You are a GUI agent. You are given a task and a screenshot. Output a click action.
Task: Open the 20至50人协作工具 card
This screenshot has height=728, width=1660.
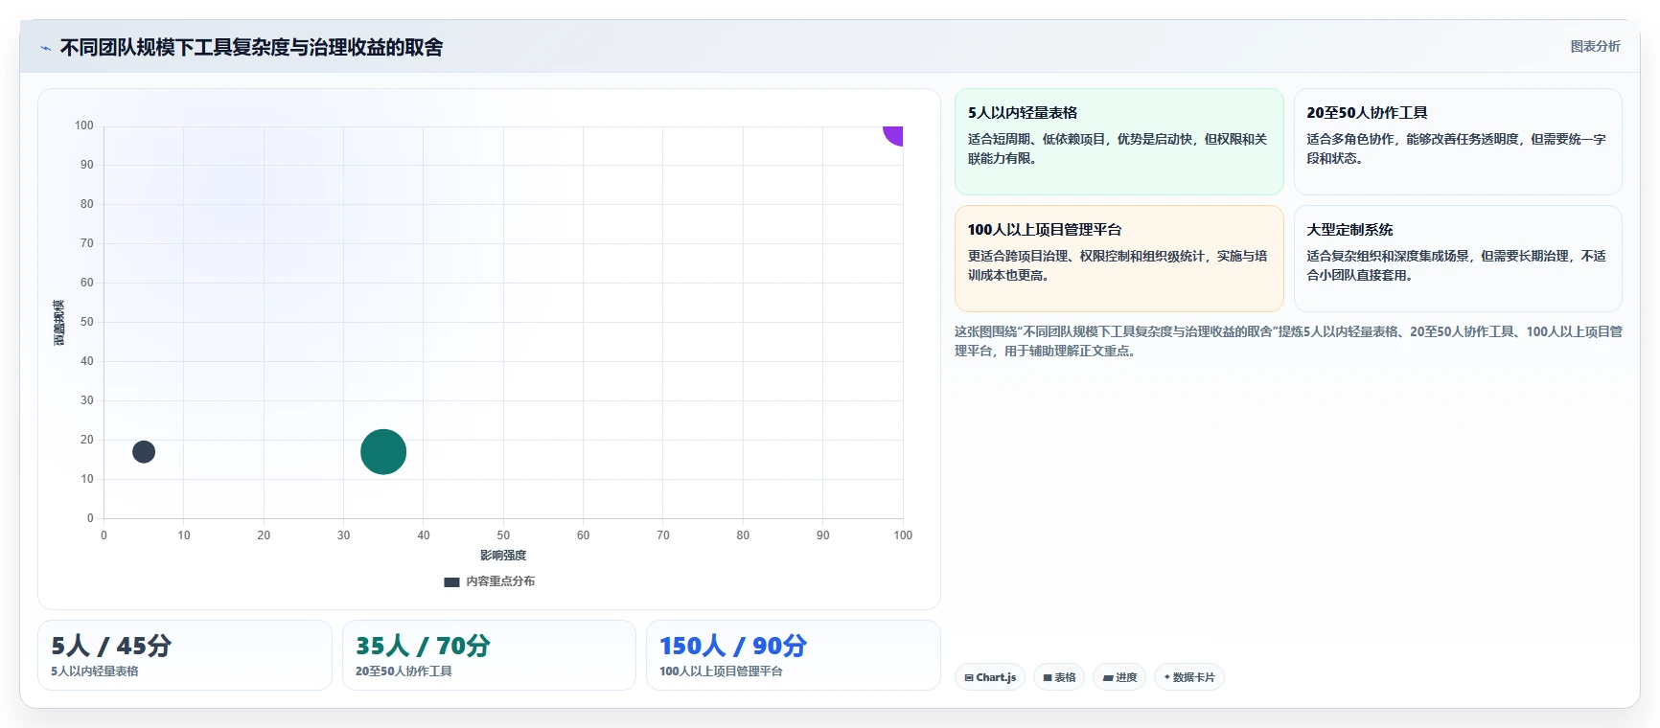click(1458, 142)
